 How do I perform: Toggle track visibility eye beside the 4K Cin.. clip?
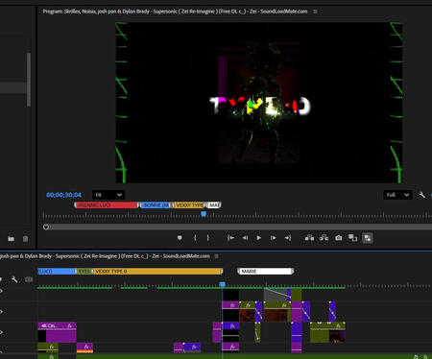tap(1, 332)
